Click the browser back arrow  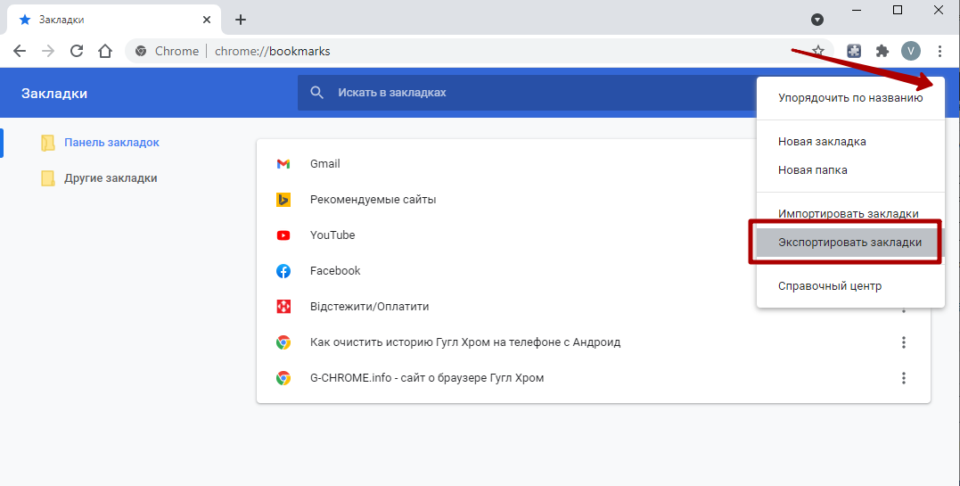coord(20,51)
